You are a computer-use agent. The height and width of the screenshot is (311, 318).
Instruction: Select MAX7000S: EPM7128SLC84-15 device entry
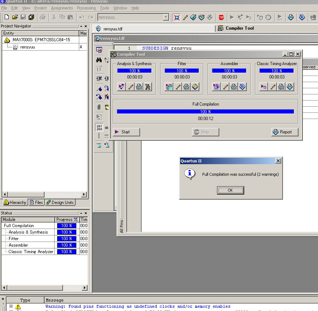click(41, 40)
